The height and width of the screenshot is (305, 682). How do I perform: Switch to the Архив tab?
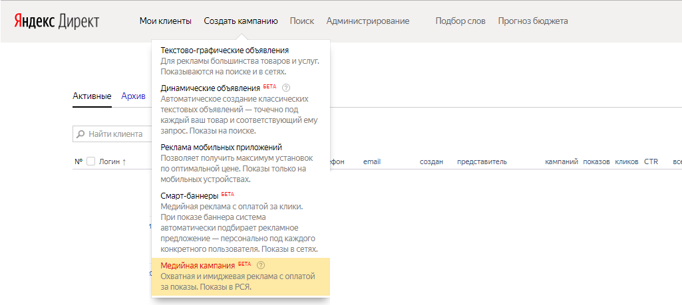pyautogui.click(x=134, y=96)
